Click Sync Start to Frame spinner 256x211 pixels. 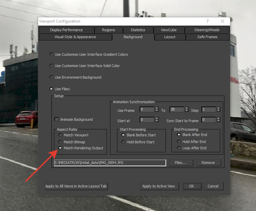[218, 119]
